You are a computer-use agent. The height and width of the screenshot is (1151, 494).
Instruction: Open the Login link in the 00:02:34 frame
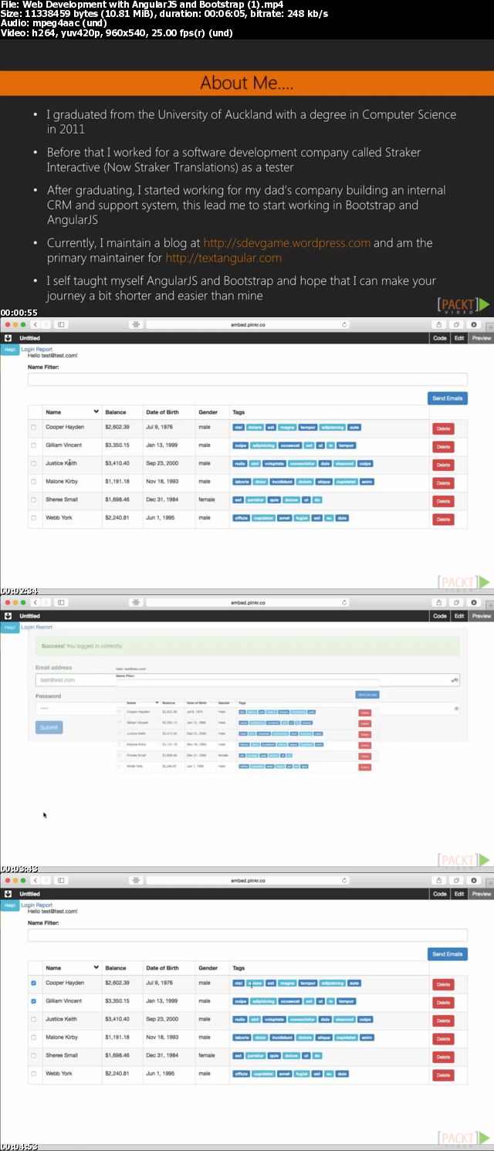pyautogui.click(x=28, y=350)
